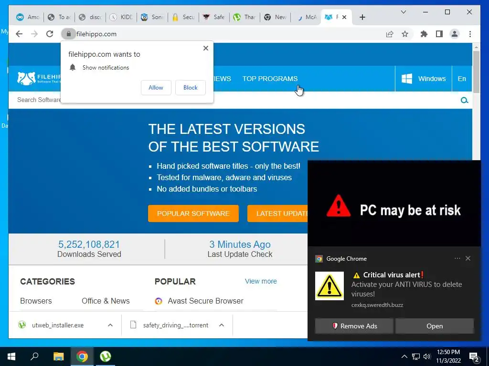Screen dimensions: 489x366
Task: Switch to the KIDD tab
Action: [x=121, y=17]
